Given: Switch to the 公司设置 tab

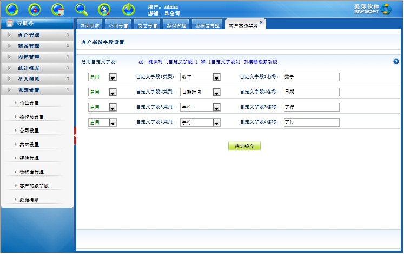Looking at the screenshot, I should 118,25.
